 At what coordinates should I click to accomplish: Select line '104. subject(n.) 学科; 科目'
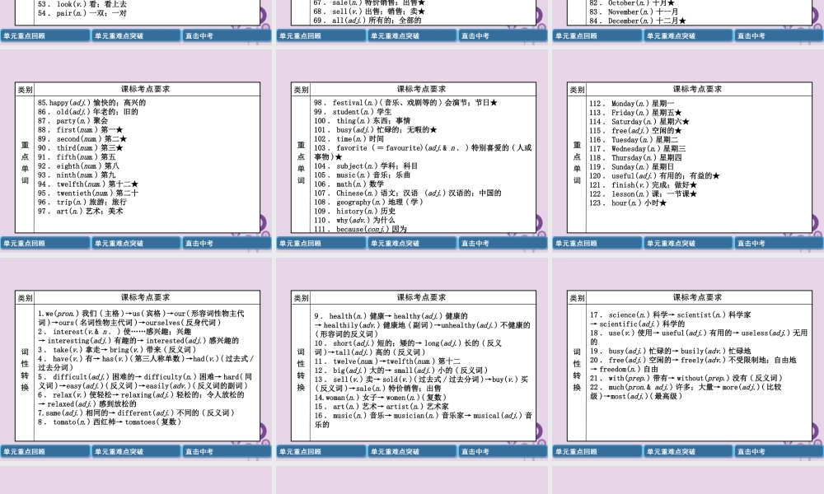pos(366,165)
